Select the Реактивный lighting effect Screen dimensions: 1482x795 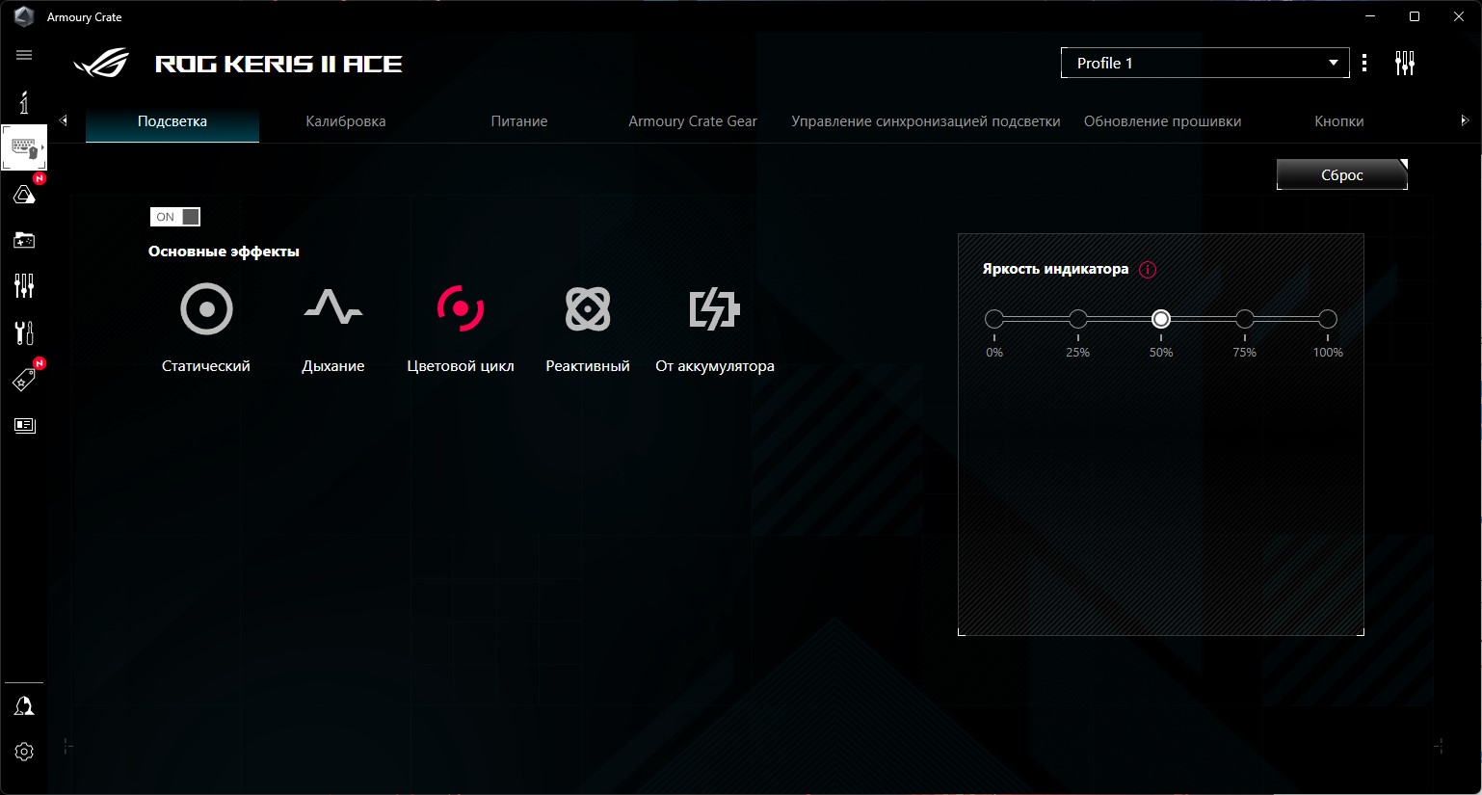tap(588, 328)
